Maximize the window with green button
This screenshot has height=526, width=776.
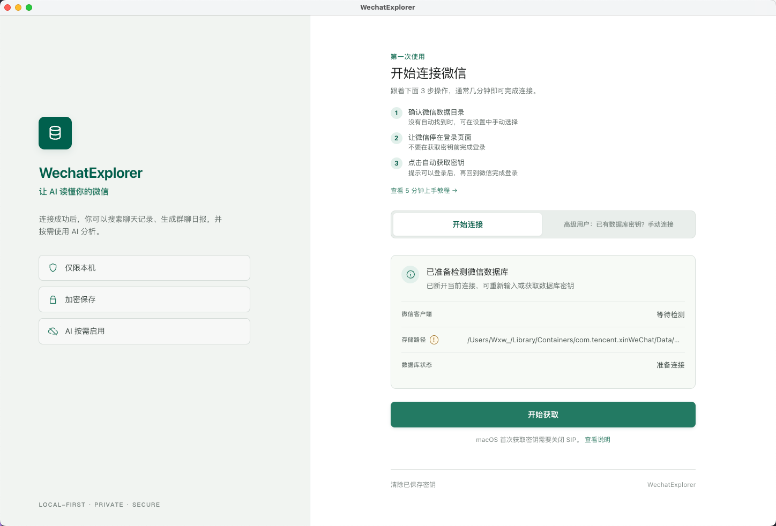[29, 7]
